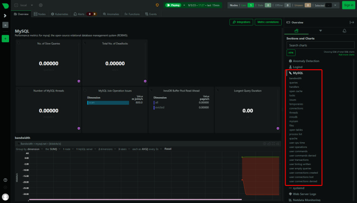
Task: Click the news lightbulb icon in top bar
Action: tap(158, 5)
